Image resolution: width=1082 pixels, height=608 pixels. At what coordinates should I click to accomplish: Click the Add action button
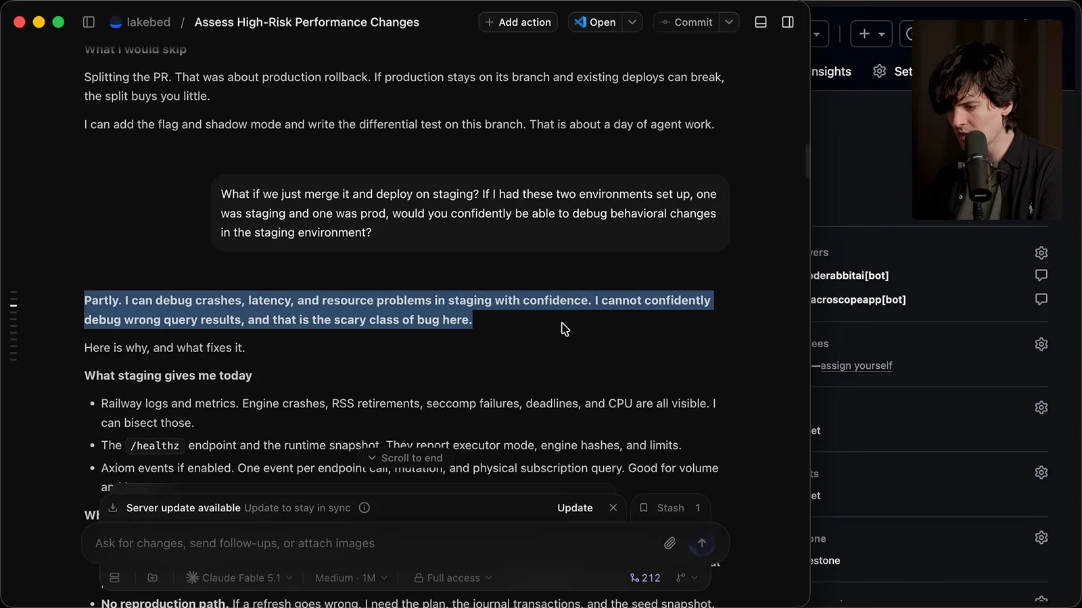518,22
